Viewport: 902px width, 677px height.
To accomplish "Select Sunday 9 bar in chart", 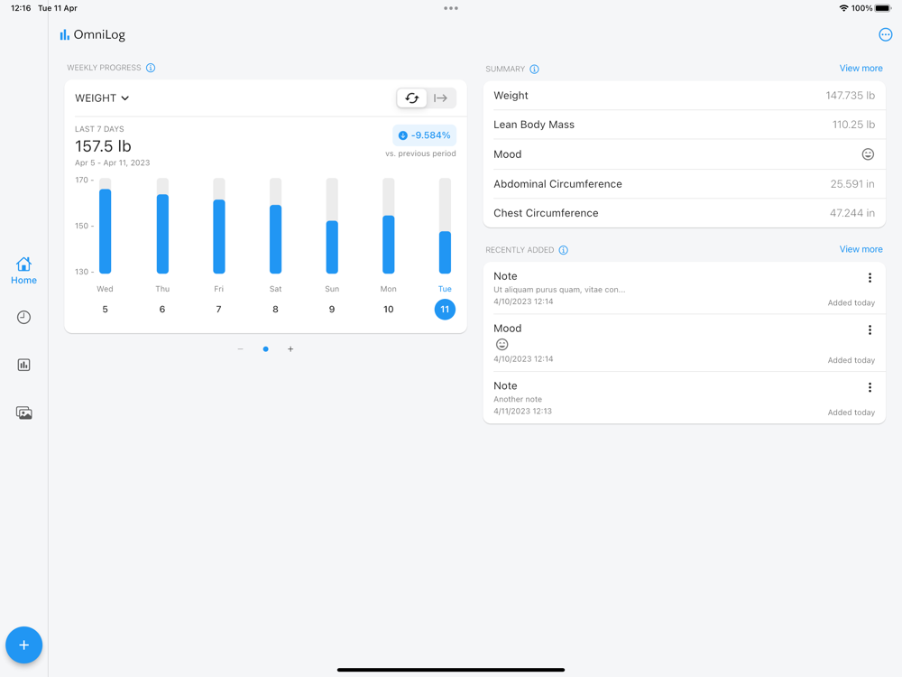I will [x=332, y=227].
